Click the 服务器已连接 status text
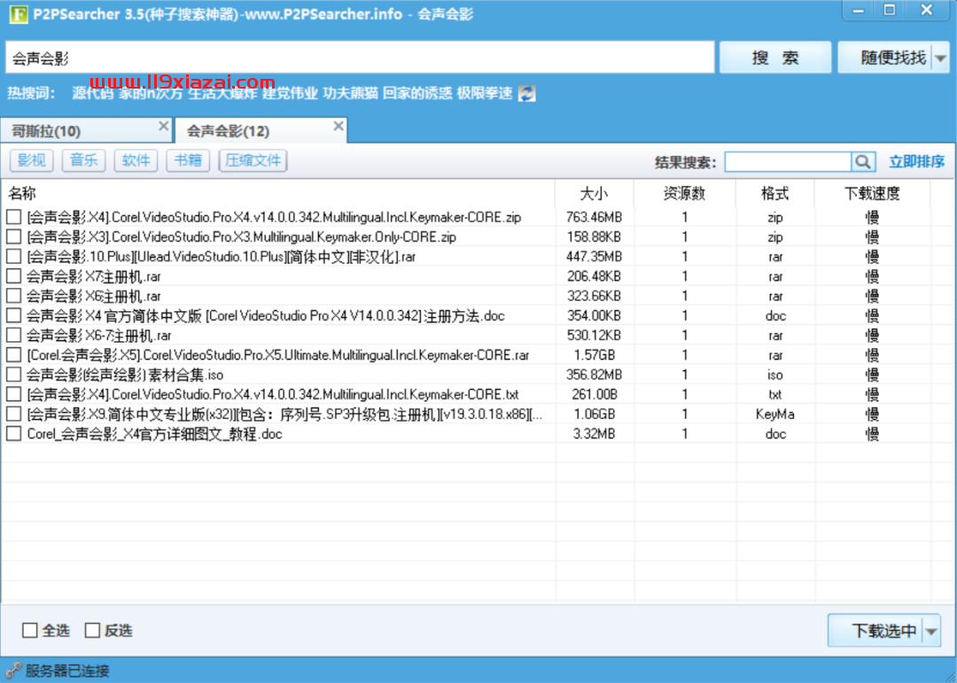This screenshot has width=957, height=683. [67, 671]
